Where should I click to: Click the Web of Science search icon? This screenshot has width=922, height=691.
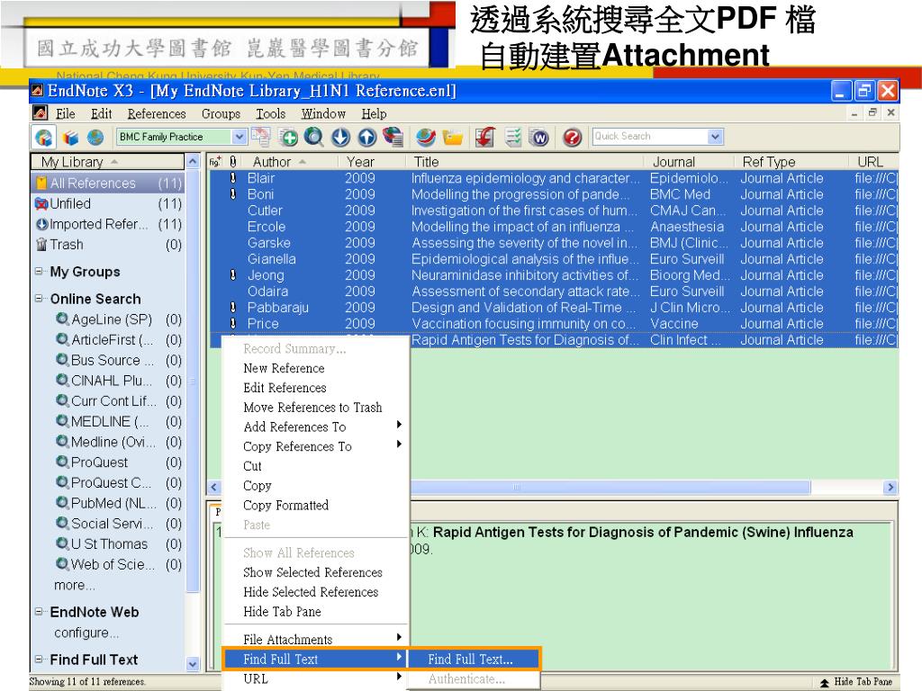pyautogui.click(x=62, y=564)
